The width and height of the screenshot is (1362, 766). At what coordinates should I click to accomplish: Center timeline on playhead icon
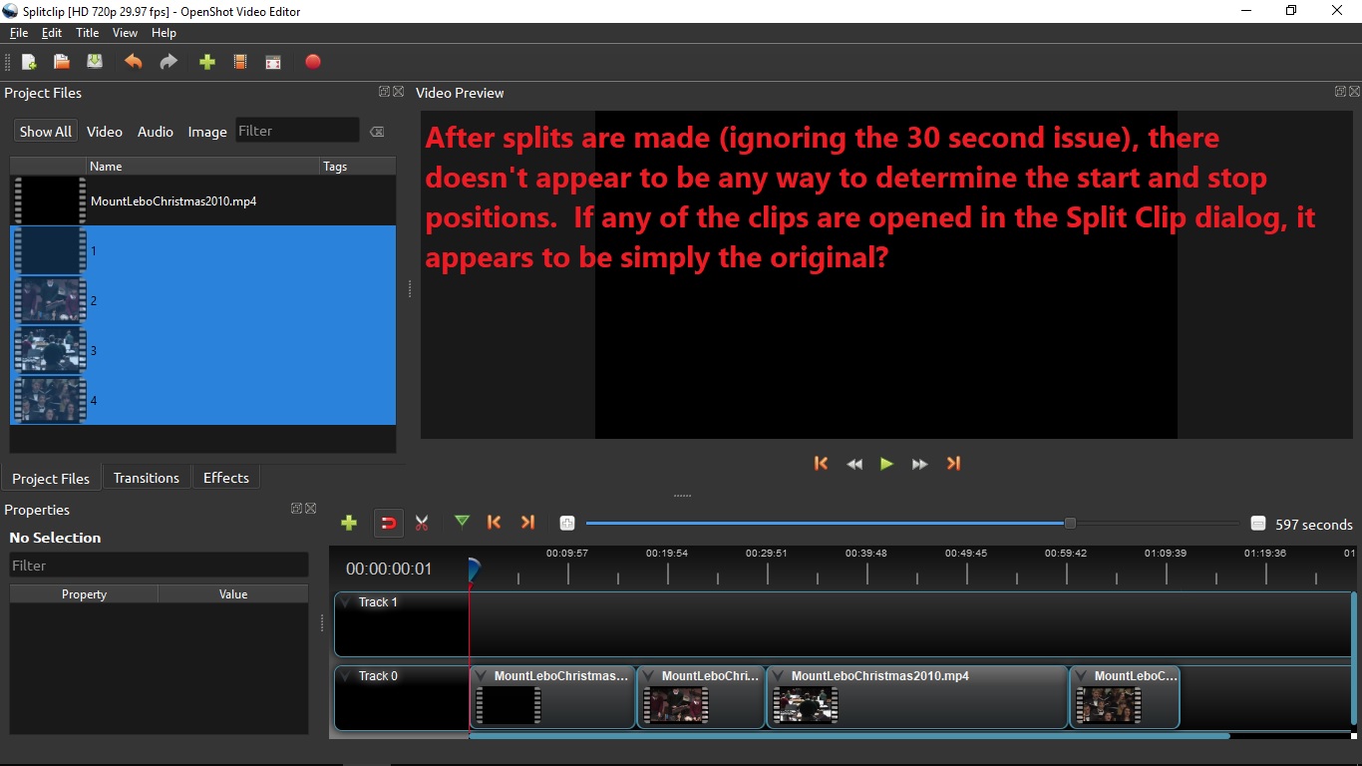coord(566,522)
